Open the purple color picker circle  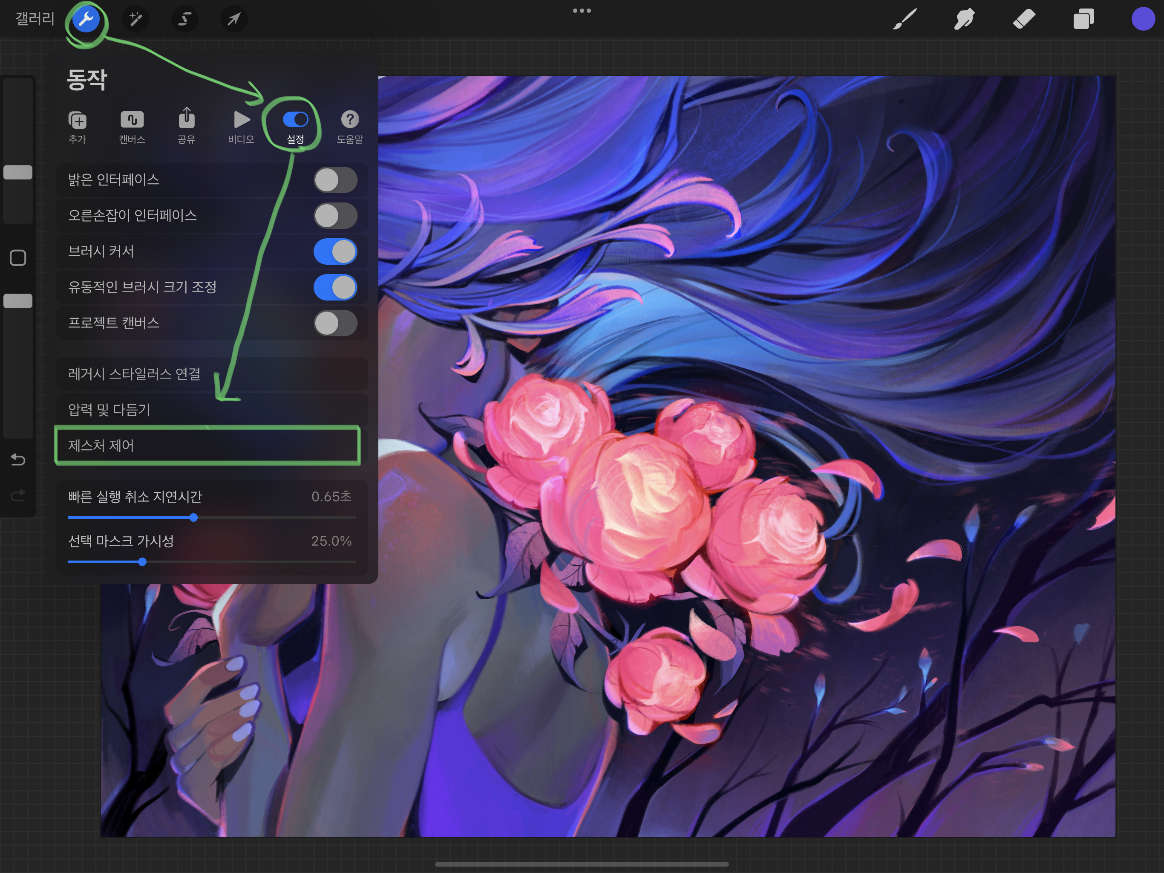1142,20
